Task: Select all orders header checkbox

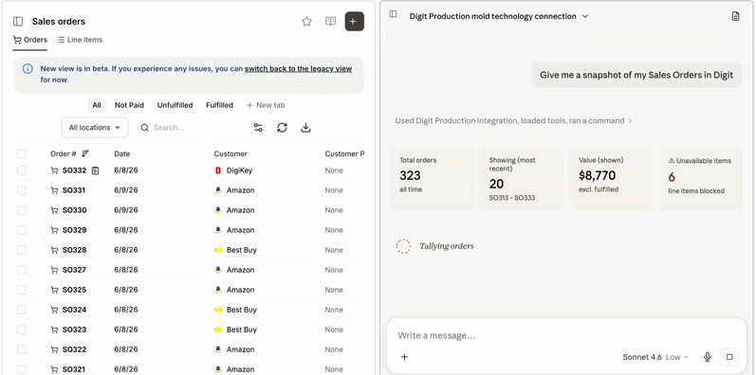Action: (x=22, y=153)
